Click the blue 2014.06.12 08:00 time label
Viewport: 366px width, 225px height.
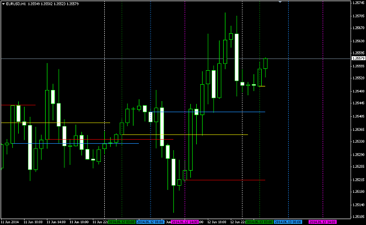[150, 222]
